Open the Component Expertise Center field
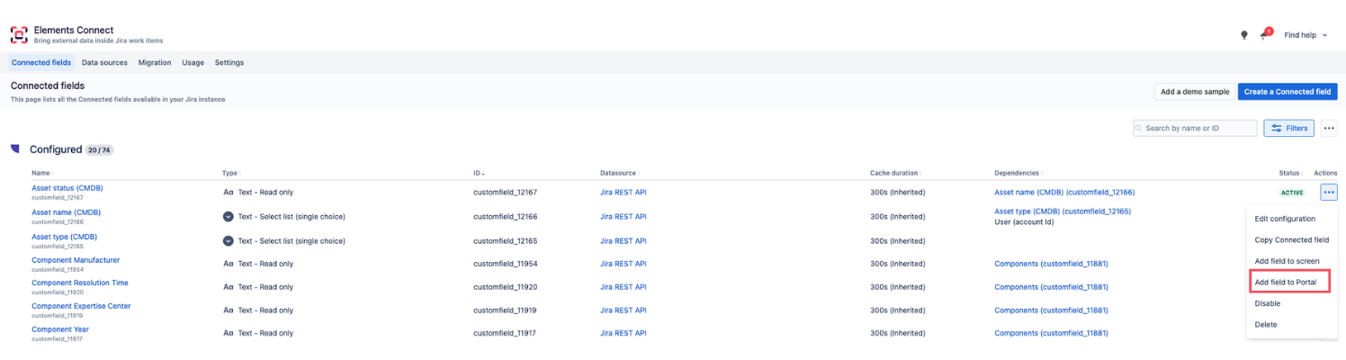This screenshot has height=360, width=1346. (81, 306)
